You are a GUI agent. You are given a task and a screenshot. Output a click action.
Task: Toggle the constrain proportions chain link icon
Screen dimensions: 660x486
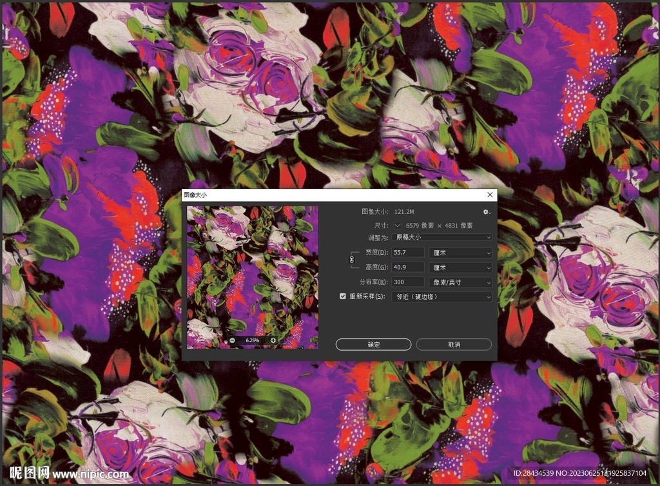click(x=352, y=260)
